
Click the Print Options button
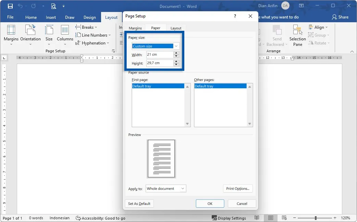[238, 188]
